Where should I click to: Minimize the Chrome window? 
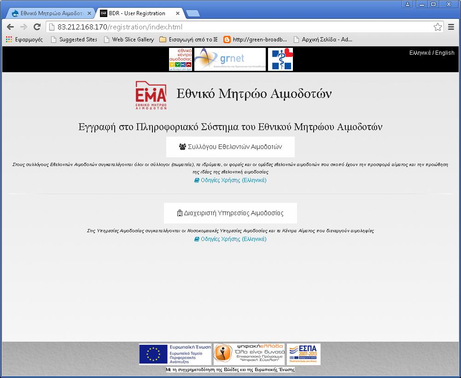422,4
